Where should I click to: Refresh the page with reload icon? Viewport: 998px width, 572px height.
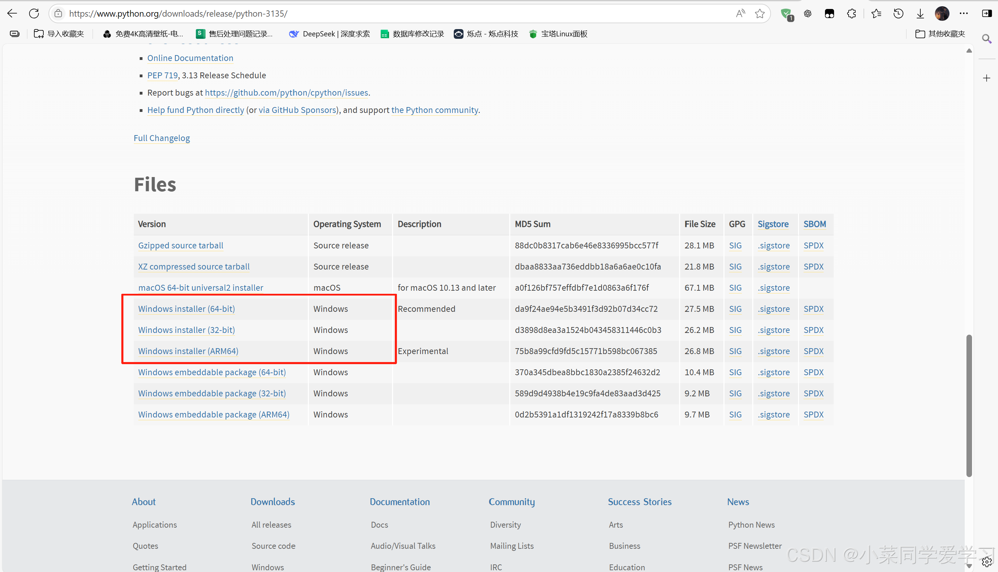[34, 14]
